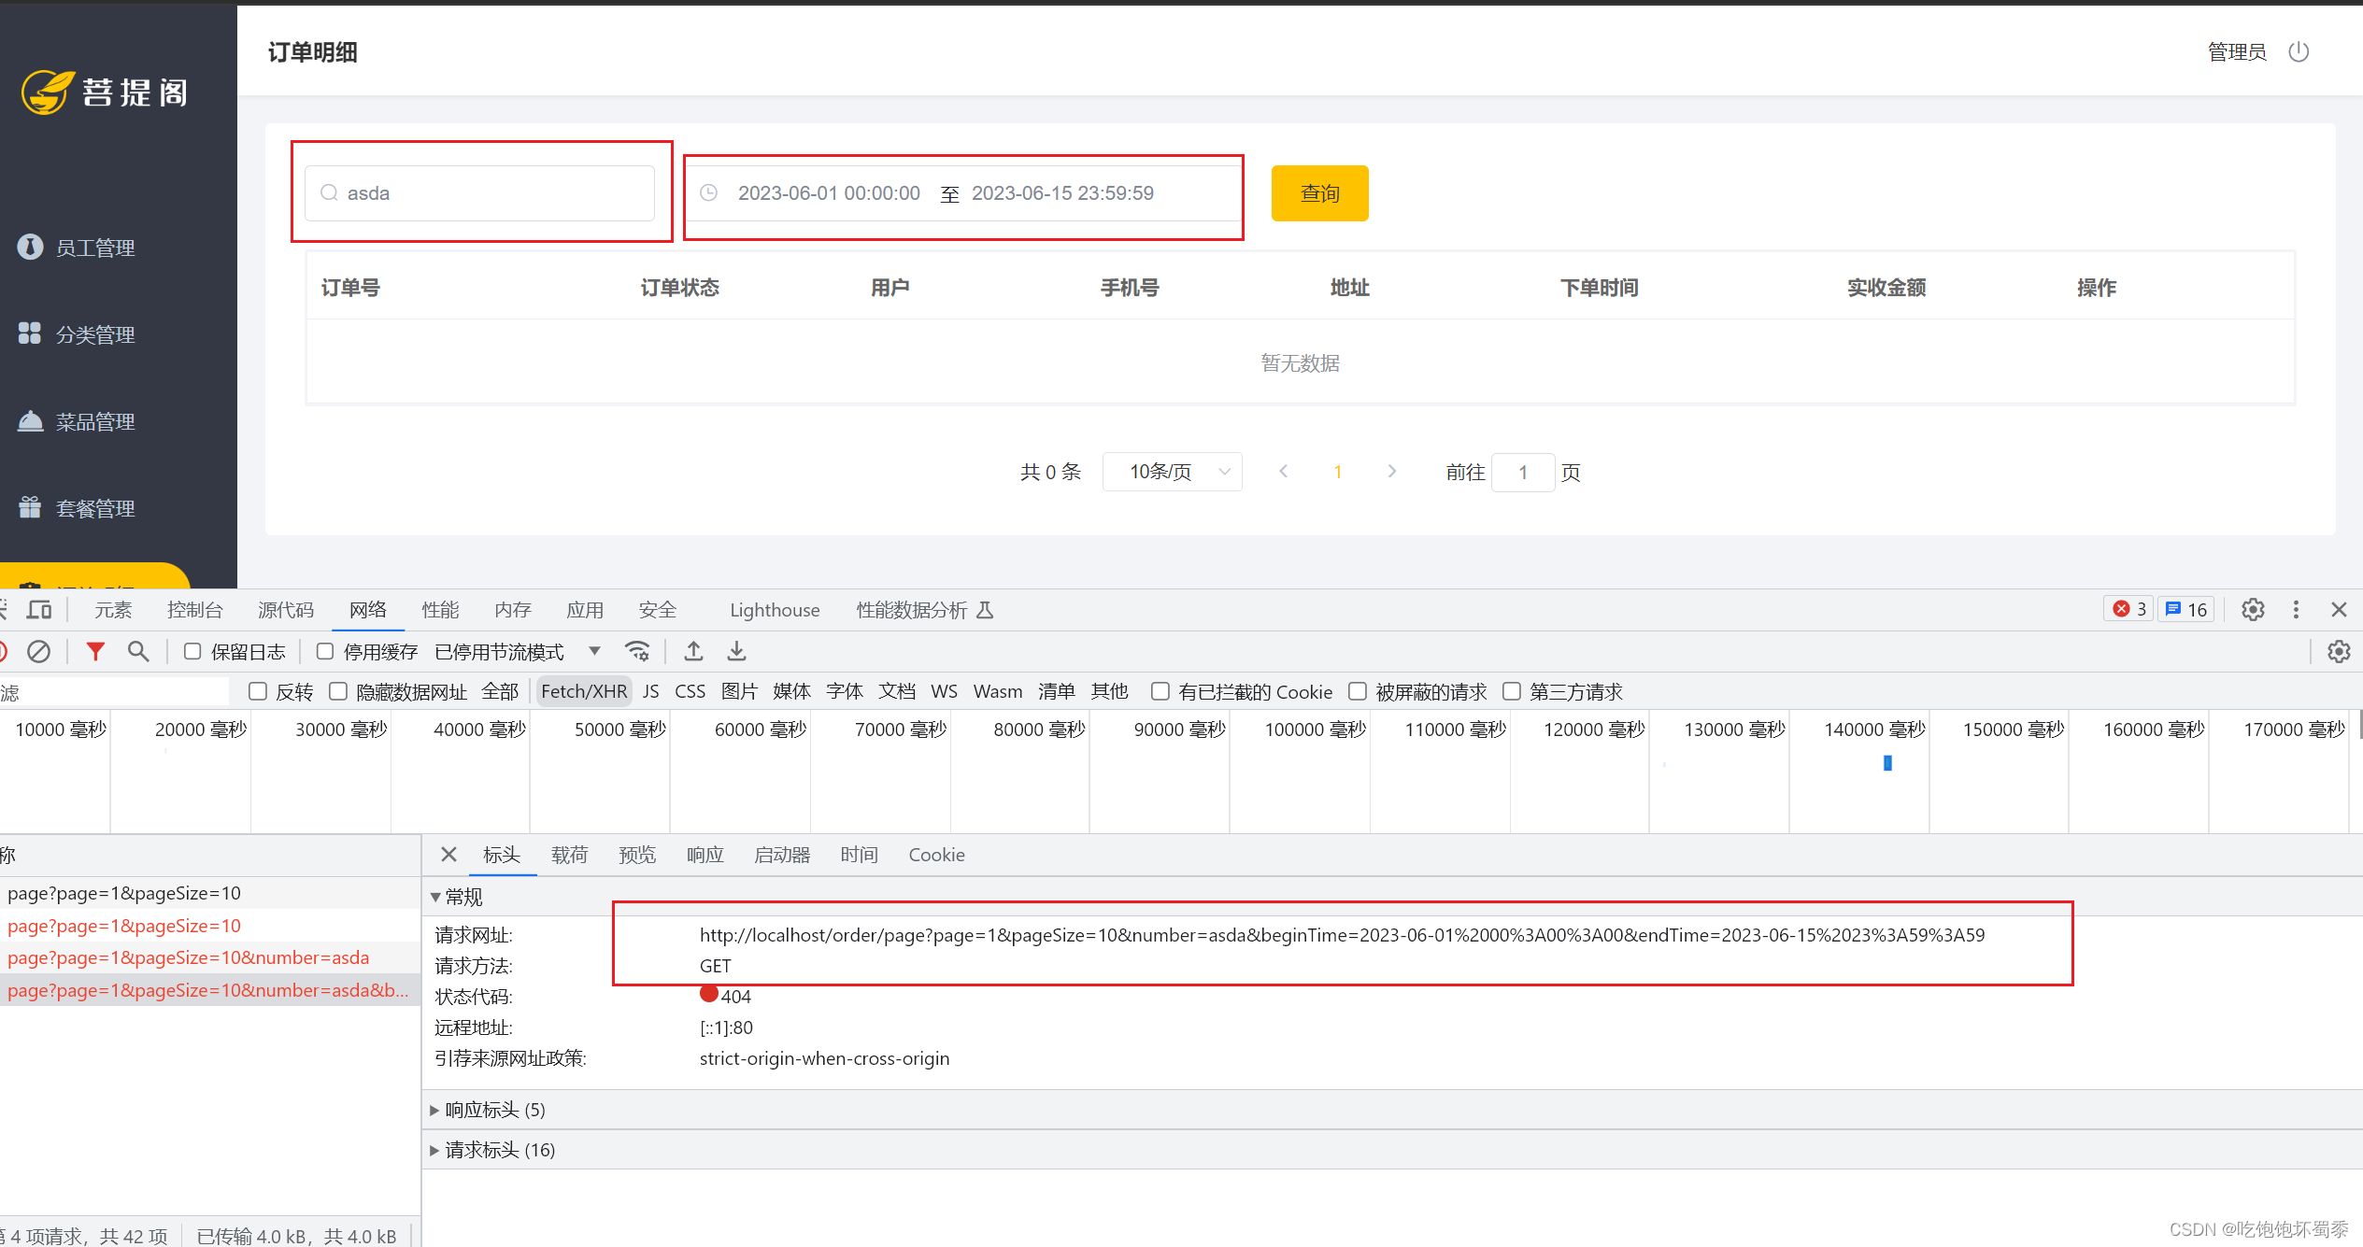2363x1247 pixels.
Task: Import HAR with upload arrow icon
Action: pyautogui.click(x=693, y=651)
